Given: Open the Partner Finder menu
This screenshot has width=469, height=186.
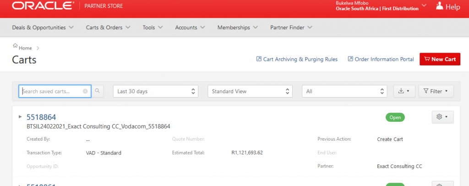Looking at the screenshot, I should pyautogui.click(x=291, y=27).
